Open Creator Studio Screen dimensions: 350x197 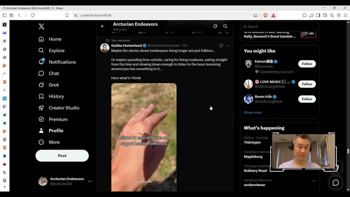tap(59, 108)
